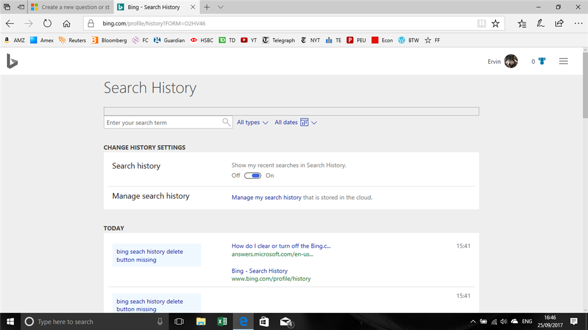Open Mail app from taskbar
Screen dimensions: 588x330
[286, 321]
